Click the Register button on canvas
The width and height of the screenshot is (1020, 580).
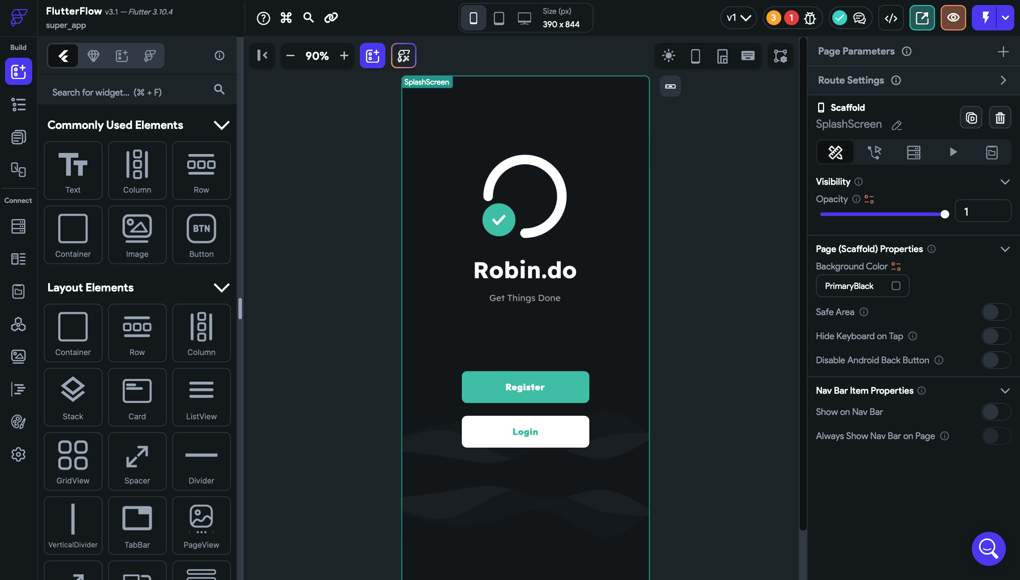(x=525, y=387)
